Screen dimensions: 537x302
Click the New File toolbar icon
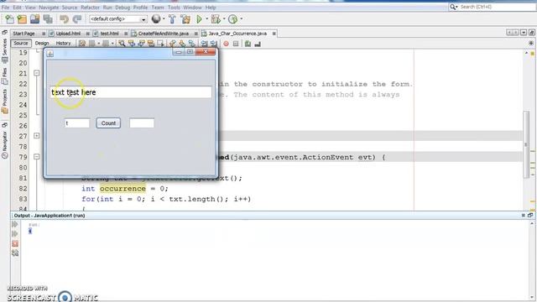coord(9,19)
